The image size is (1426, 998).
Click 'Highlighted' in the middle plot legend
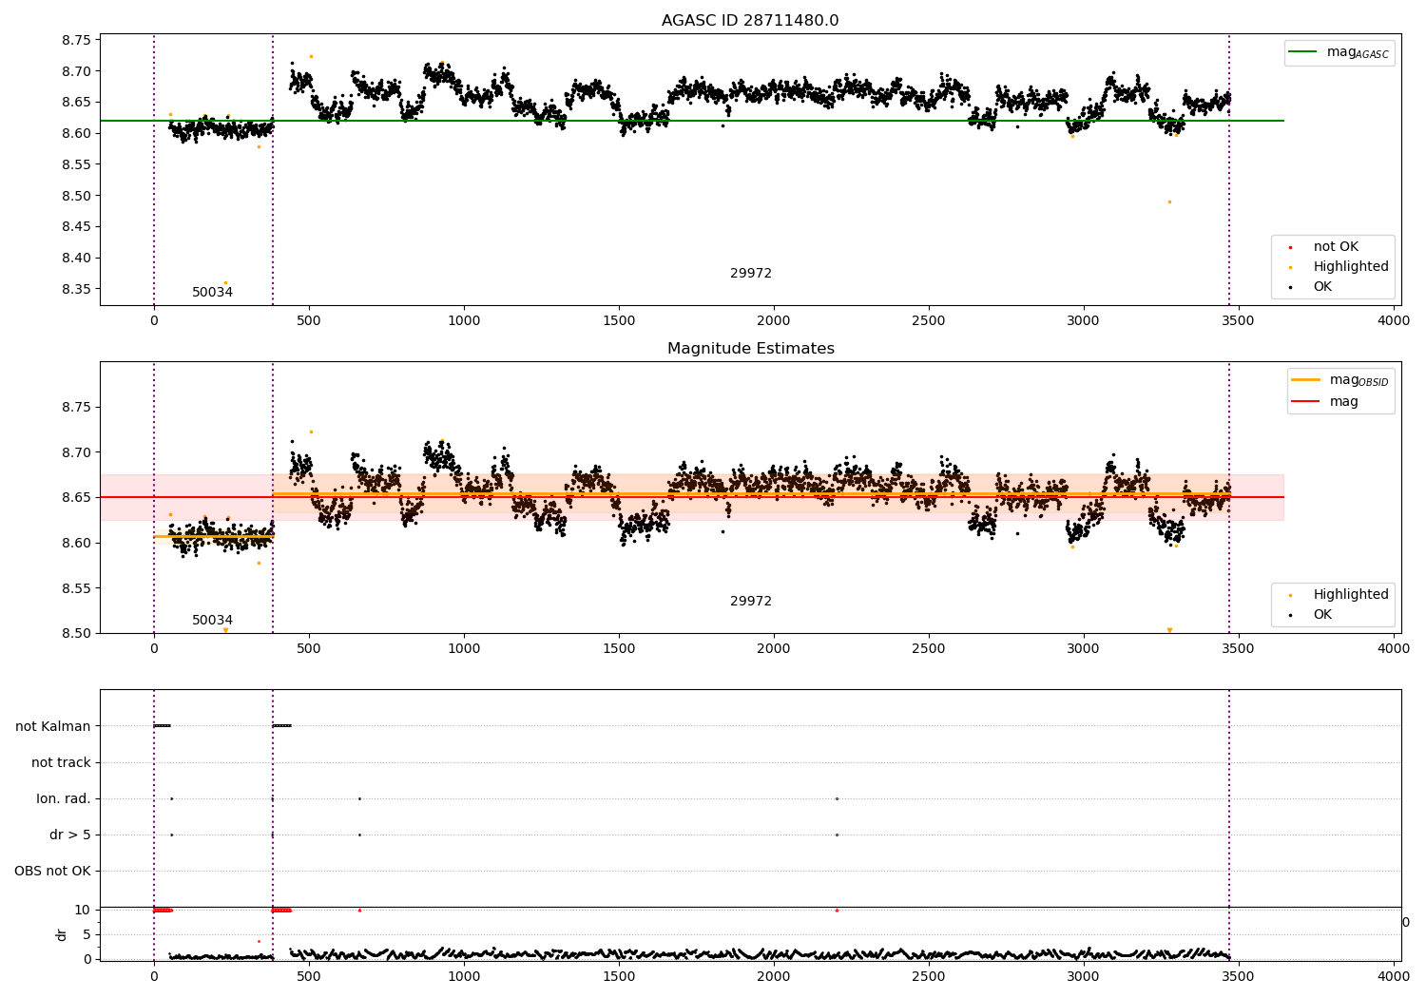(1351, 595)
